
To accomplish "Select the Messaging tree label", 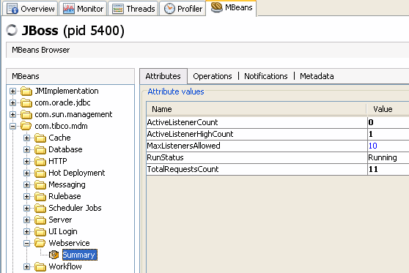I will point(67,184).
